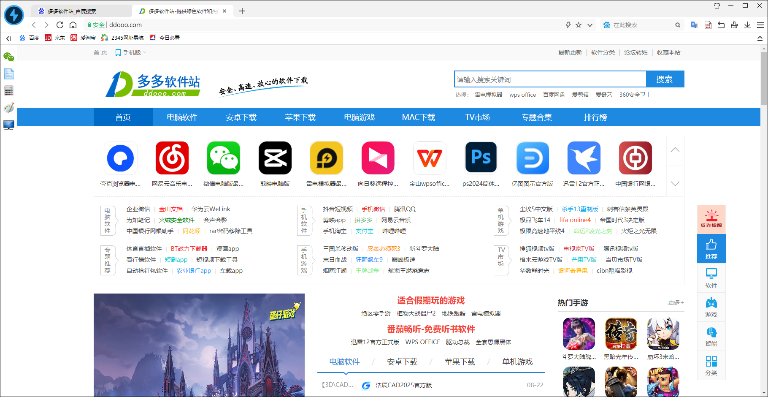The width and height of the screenshot is (768, 397).
Task: Click the 分类 floating sidebar icon
Action: pos(711,365)
